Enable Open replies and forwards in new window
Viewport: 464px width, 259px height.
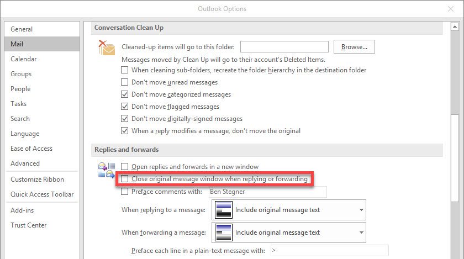click(x=125, y=167)
